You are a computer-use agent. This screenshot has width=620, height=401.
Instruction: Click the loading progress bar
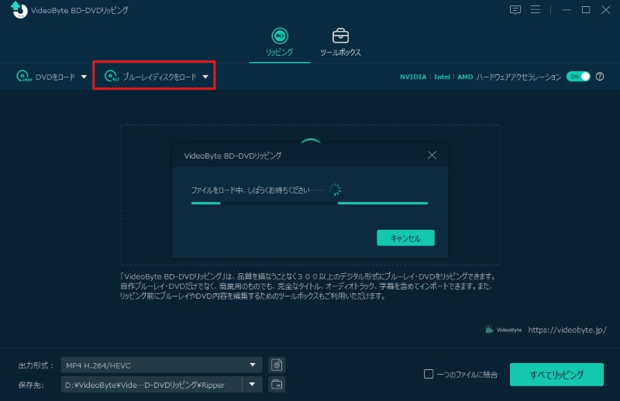(309, 204)
